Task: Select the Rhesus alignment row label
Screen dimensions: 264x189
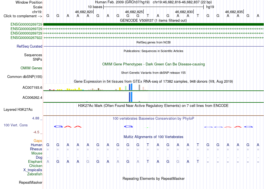Action: point(36,149)
